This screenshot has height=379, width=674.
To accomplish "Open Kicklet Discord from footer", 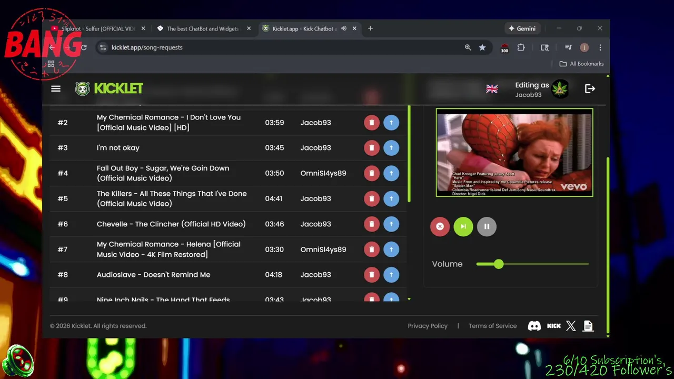I will tap(534, 326).
